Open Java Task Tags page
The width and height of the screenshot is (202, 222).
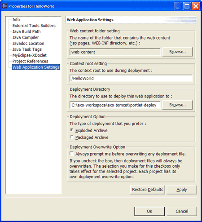coord(27,49)
